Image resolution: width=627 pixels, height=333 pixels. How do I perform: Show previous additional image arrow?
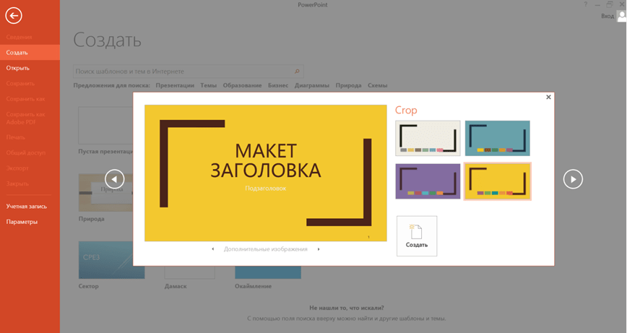click(x=213, y=249)
